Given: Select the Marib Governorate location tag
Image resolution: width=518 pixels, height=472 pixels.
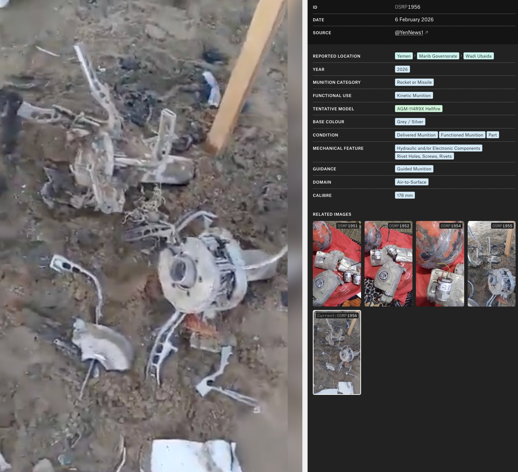Looking at the screenshot, I should pos(438,56).
